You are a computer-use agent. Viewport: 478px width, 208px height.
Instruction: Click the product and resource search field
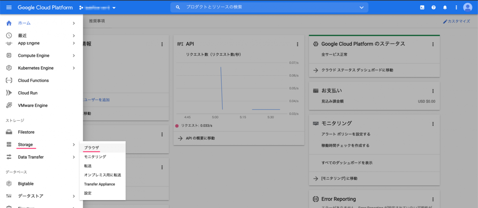[269, 8]
